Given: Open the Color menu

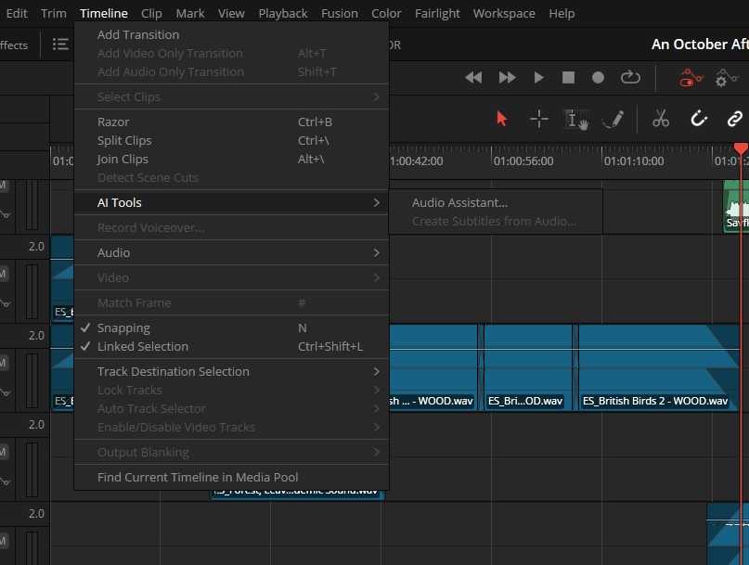Looking at the screenshot, I should 386,13.
